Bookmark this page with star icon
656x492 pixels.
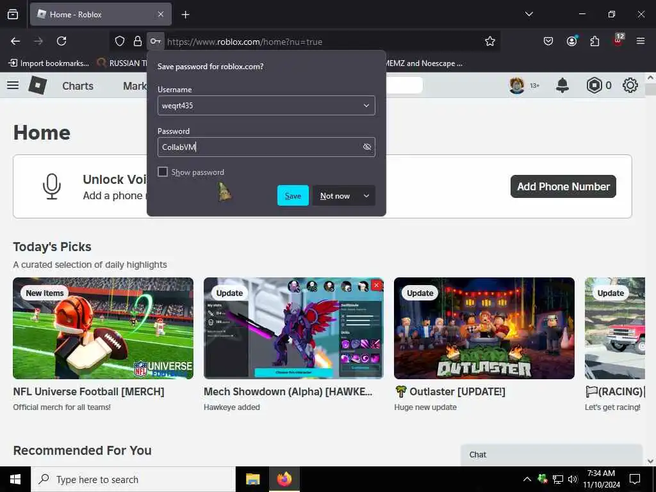[490, 41]
